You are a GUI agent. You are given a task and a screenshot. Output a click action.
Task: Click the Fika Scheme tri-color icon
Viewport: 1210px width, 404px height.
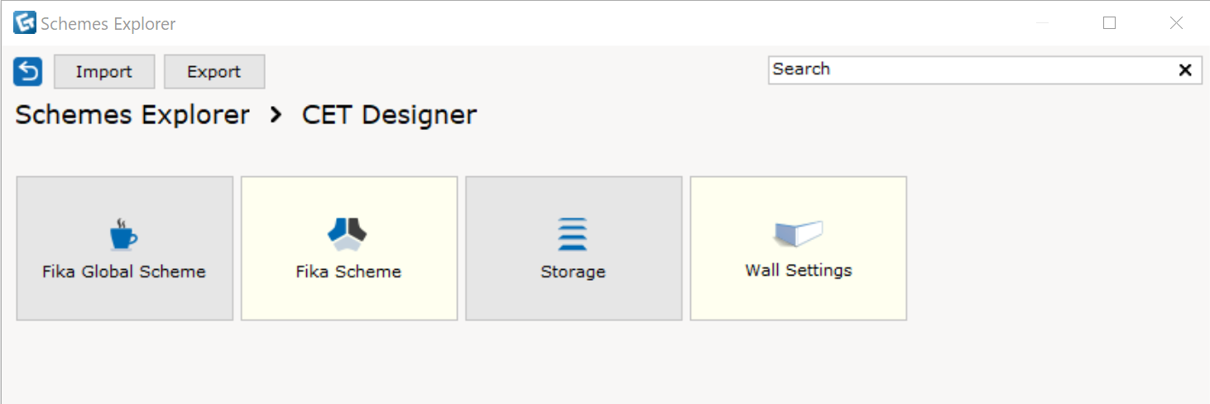coord(348,234)
